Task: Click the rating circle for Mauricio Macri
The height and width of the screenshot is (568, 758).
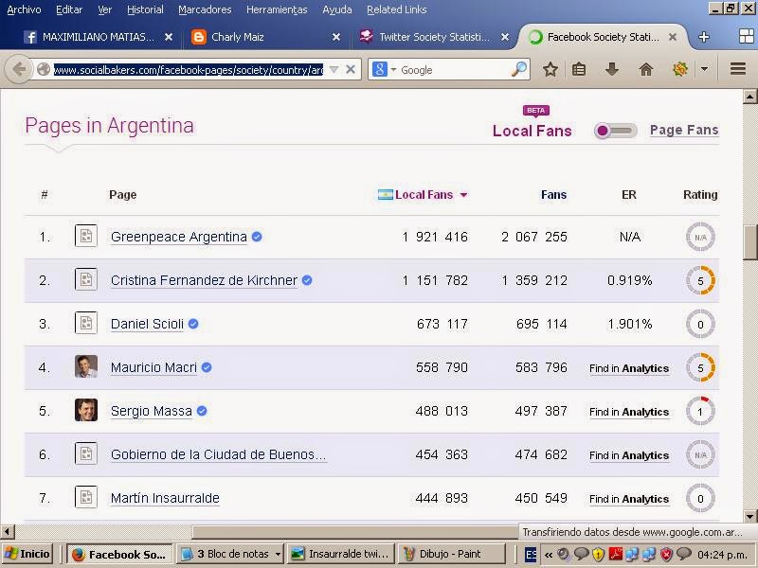Action: (x=700, y=367)
